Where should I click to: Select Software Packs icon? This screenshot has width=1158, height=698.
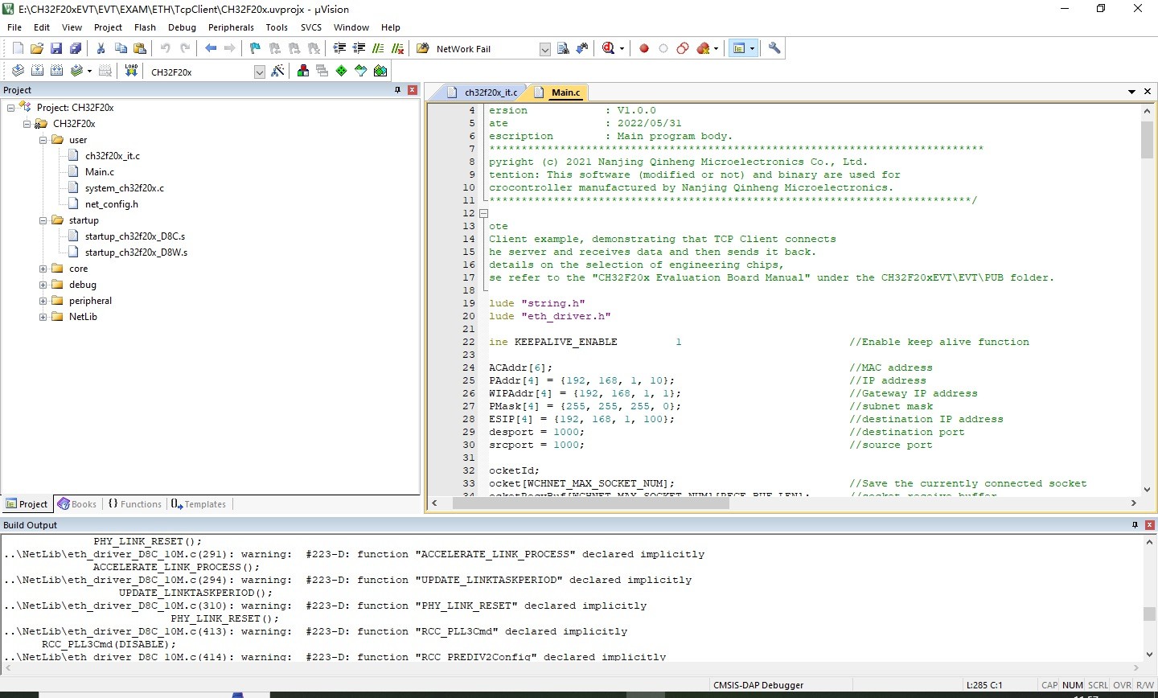361,71
